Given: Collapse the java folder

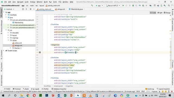Looking at the screenshot, I should (6, 17).
